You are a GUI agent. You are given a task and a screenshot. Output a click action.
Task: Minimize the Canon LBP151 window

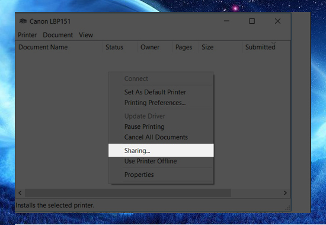tap(226, 21)
